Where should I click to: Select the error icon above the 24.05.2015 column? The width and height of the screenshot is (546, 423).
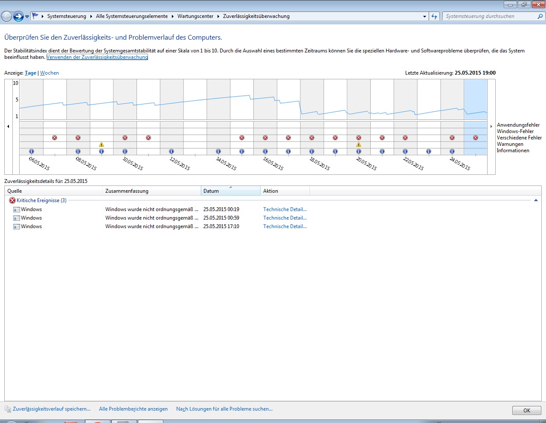click(452, 138)
